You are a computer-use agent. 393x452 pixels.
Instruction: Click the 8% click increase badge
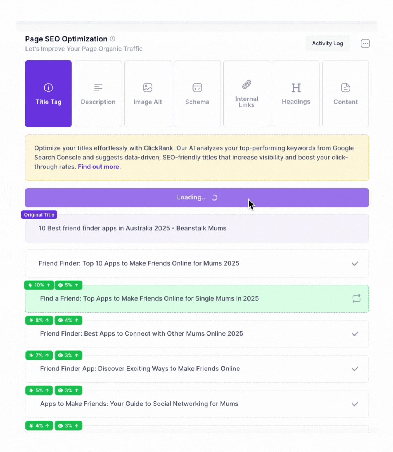(x=39, y=320)
